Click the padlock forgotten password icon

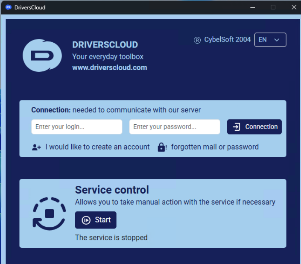[162, 147]
